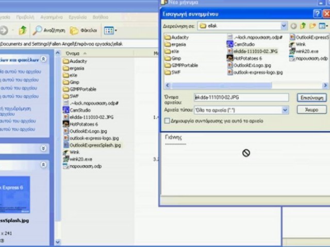Open the Help menu in Explorer
Screen dimensions: 330x247
(101, 17)
